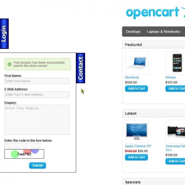Viewport: 185px width, 185px height.
Task: Open Apple Cinema 30" thumbnail image
Action: (x=137, y=131)
